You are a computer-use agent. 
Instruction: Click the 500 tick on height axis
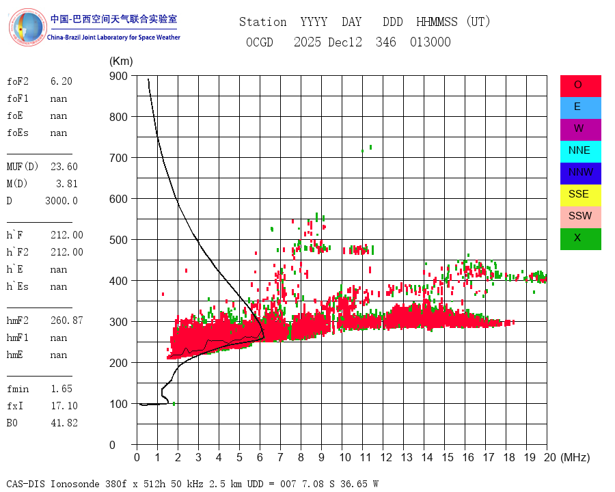(118, 240)
